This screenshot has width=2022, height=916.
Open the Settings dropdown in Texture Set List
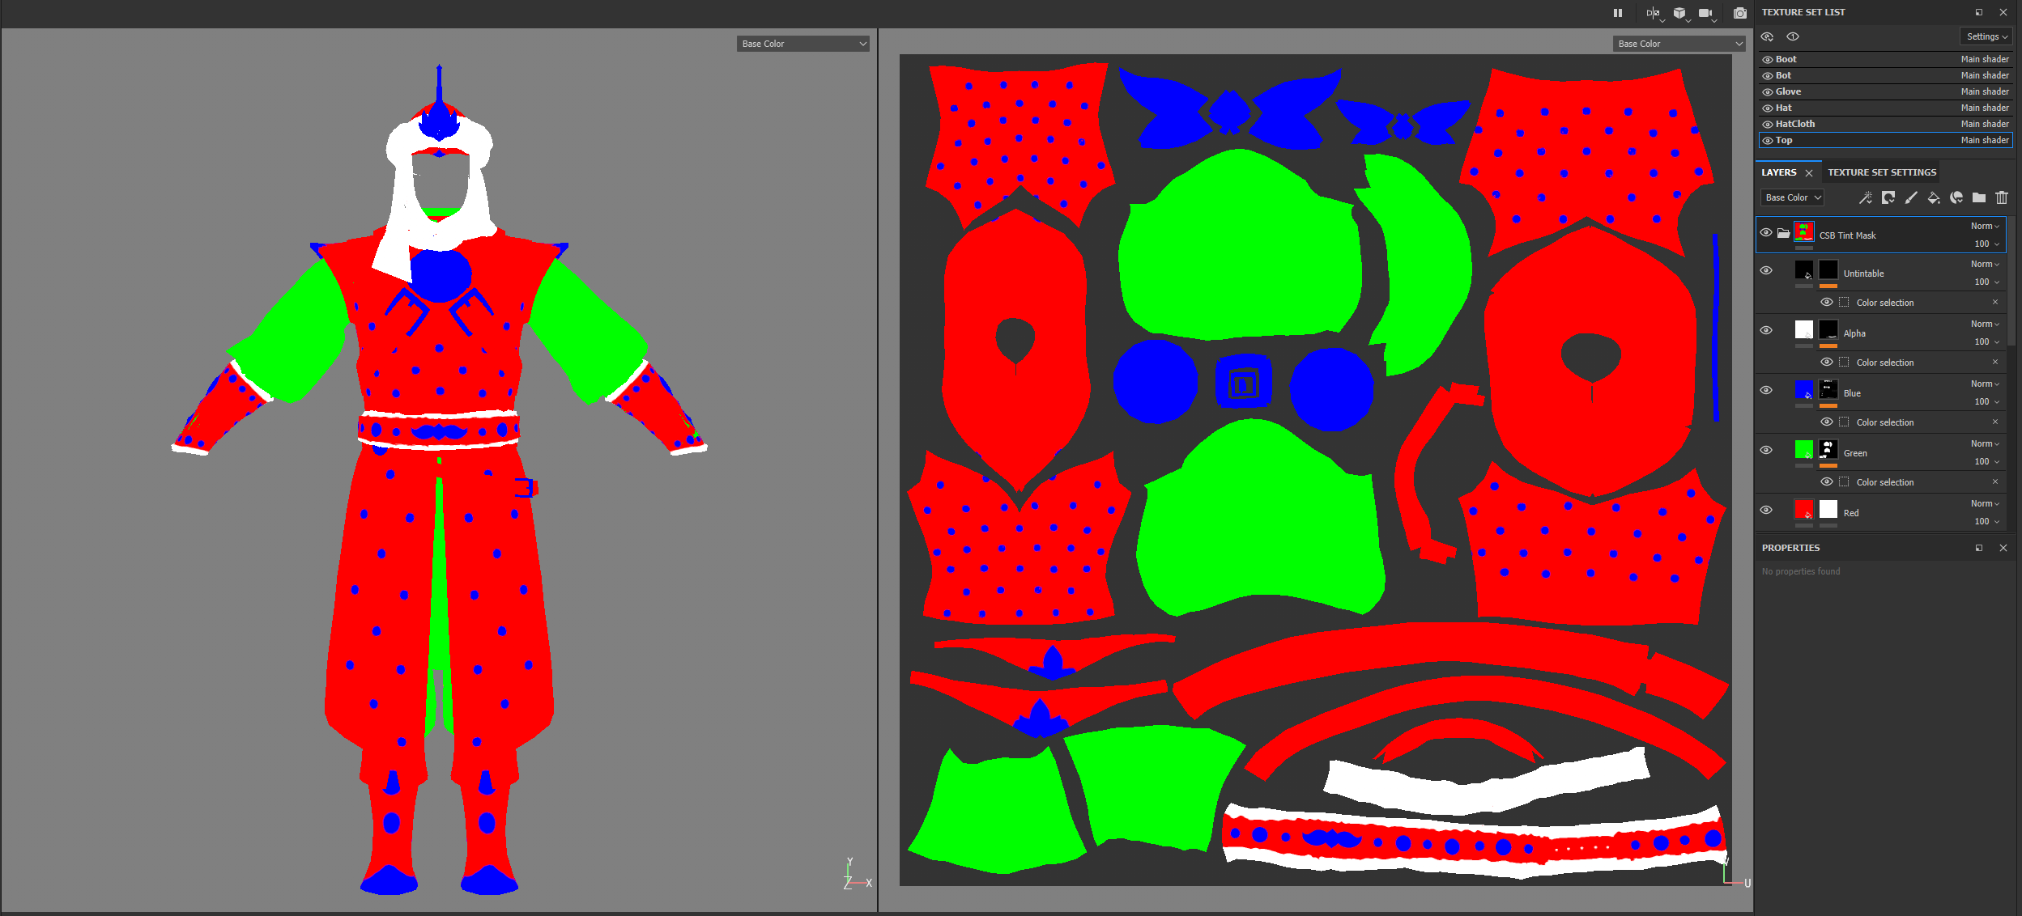pyautogui.click(x=1987, y=36)
